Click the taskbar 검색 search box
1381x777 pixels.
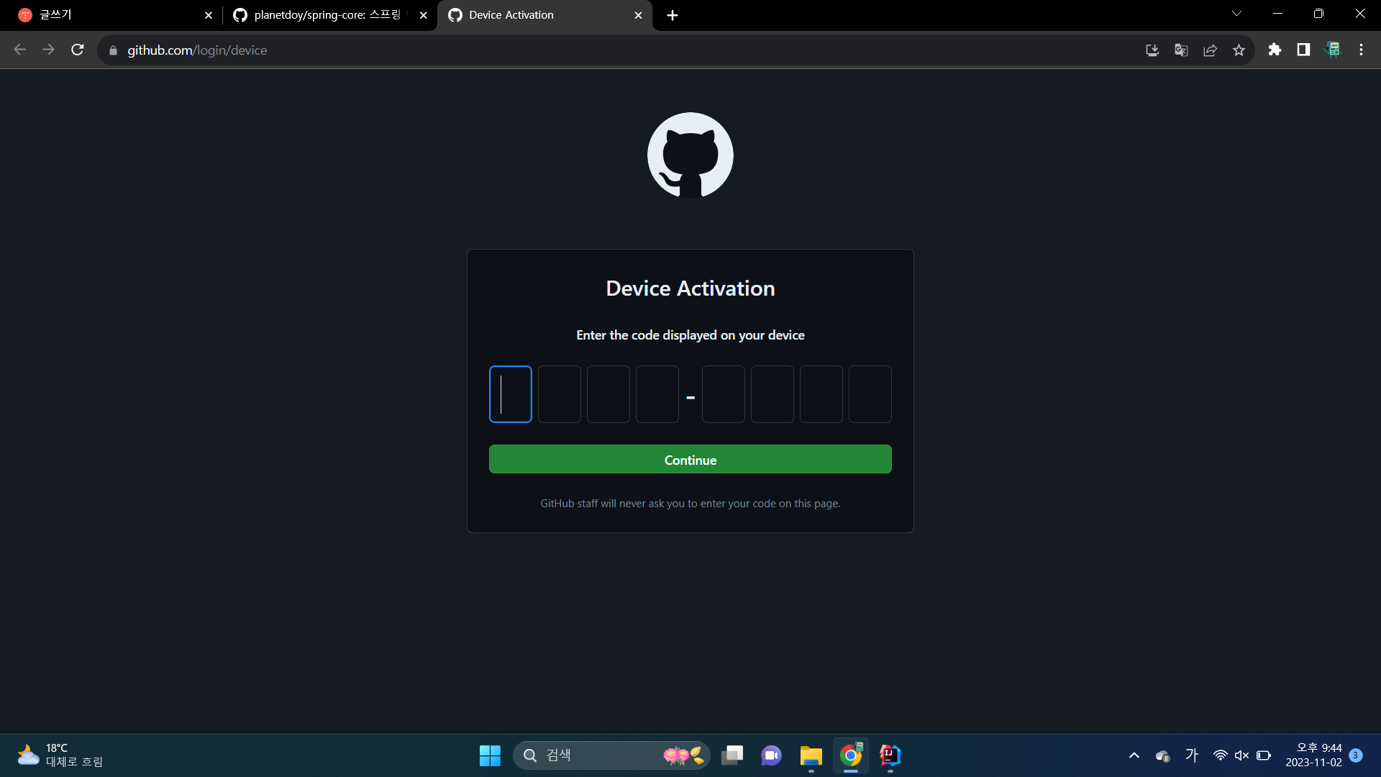coord(611,755)
